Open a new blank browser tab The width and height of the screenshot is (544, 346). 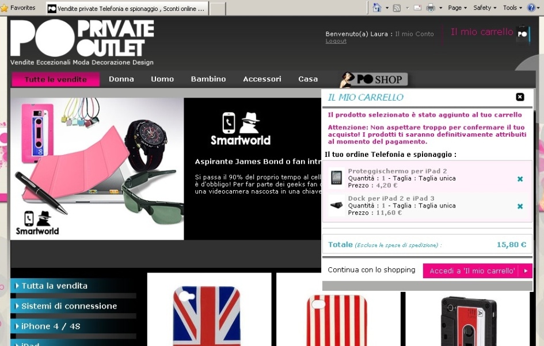(x=218, y=9)
